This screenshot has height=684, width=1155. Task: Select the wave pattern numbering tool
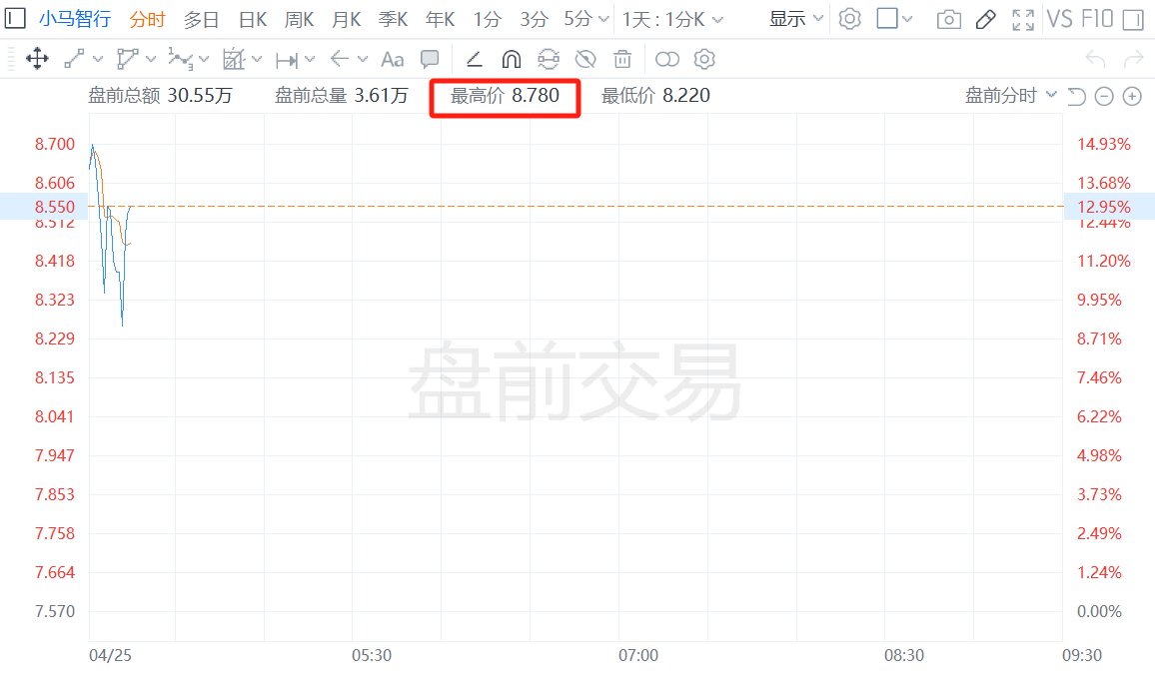point(181,59)
